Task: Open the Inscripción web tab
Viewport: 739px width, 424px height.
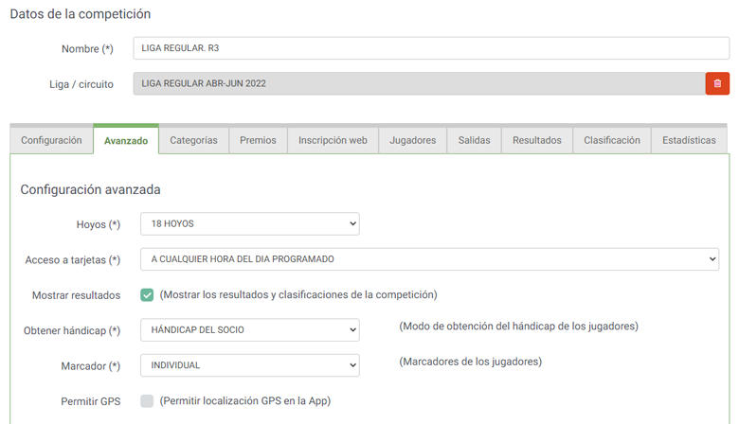Action: point(333,140)
